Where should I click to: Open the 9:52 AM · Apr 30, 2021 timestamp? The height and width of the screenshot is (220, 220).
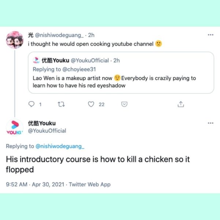tap(36, 184)
